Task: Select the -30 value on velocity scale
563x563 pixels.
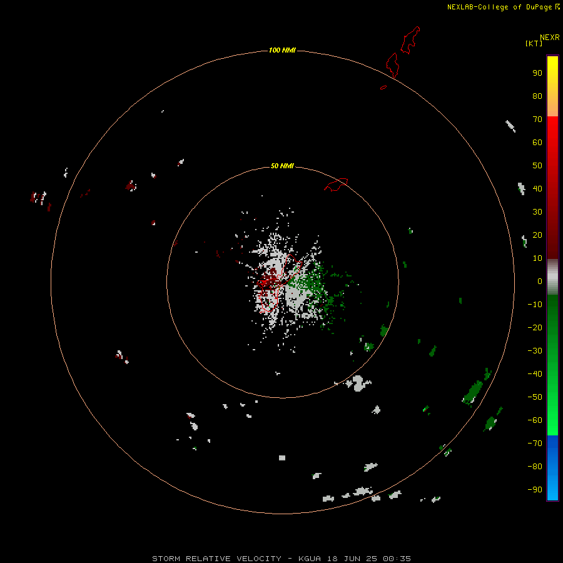Action: tap(535, 351)
